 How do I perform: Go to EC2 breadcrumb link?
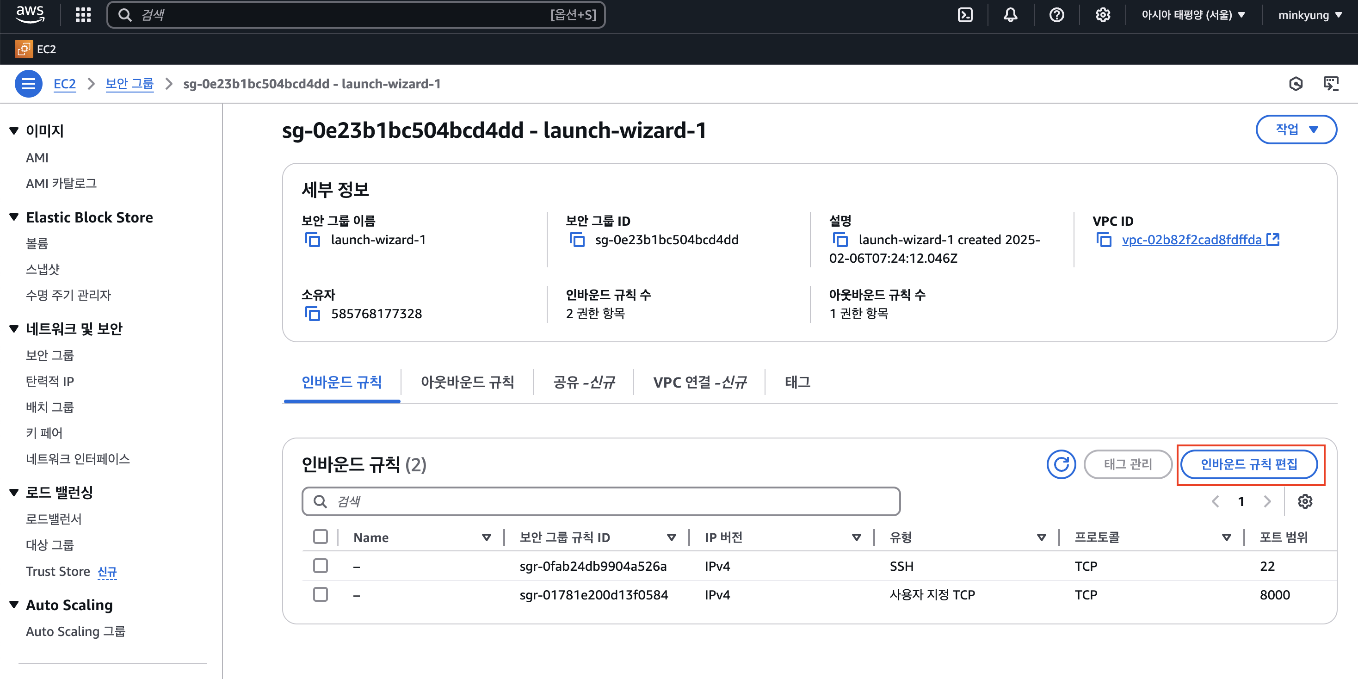[x=65, y=84]
